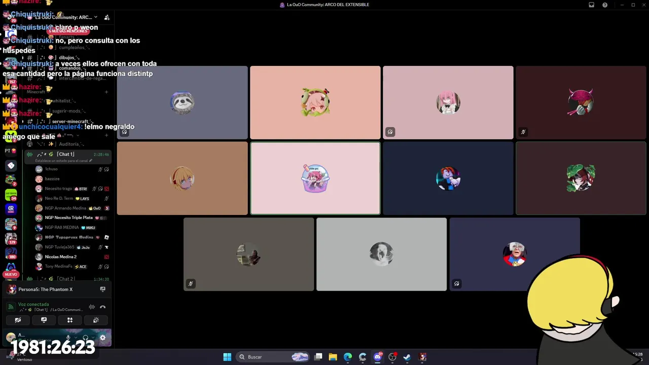Open Task View on the taskbar
The height and width of the screenshot is (365, 649).
coord(318,357)
